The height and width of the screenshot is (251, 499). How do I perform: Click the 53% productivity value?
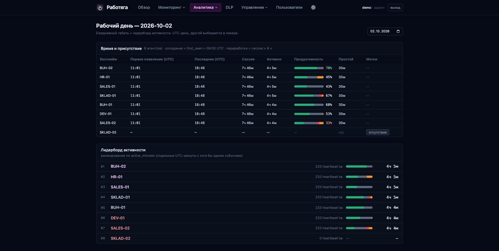coord(329,114)
